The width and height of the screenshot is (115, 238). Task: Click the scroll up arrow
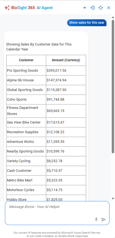113,17
